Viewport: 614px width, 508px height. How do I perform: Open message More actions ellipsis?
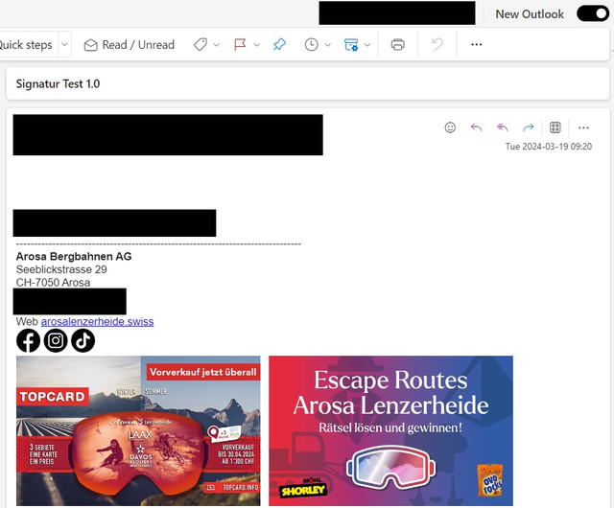pos(583,127)
